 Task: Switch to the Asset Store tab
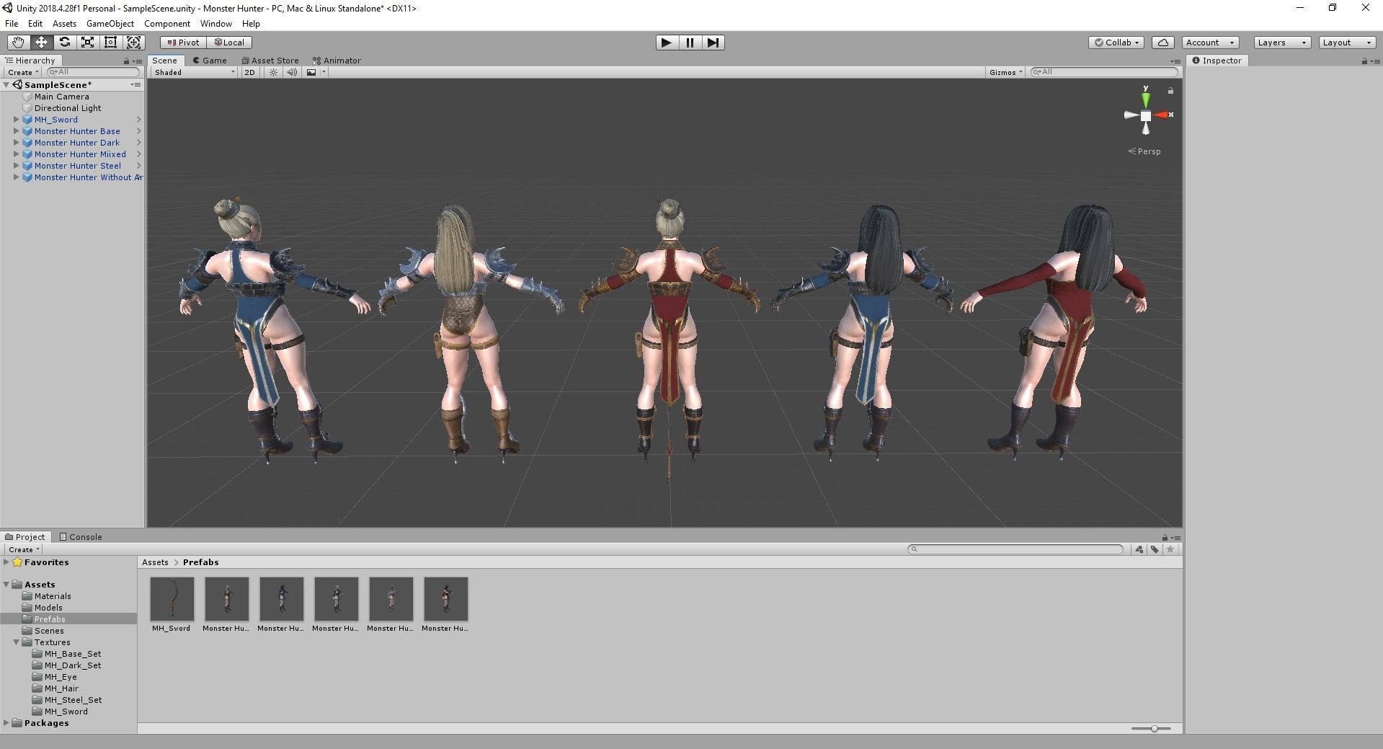click(x=270, y=61)
